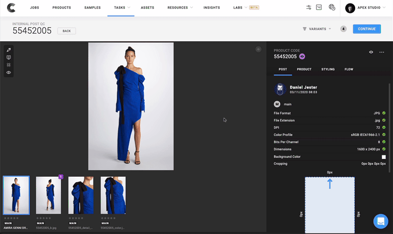Click the blue Continue button
Viewport: 393px width, 234px height.
click(367, 29)
